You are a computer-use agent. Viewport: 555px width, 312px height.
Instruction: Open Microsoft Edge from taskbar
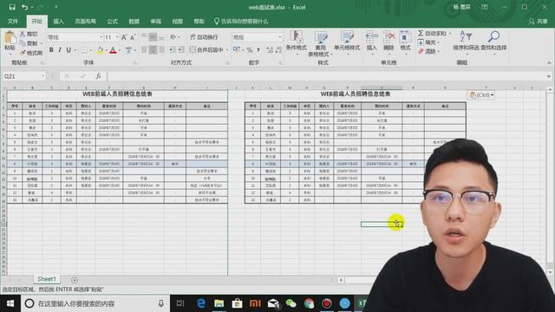[x=201, y=303]
